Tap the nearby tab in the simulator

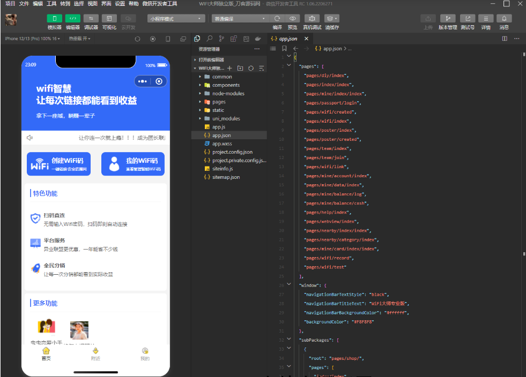[x=95, y=354]
